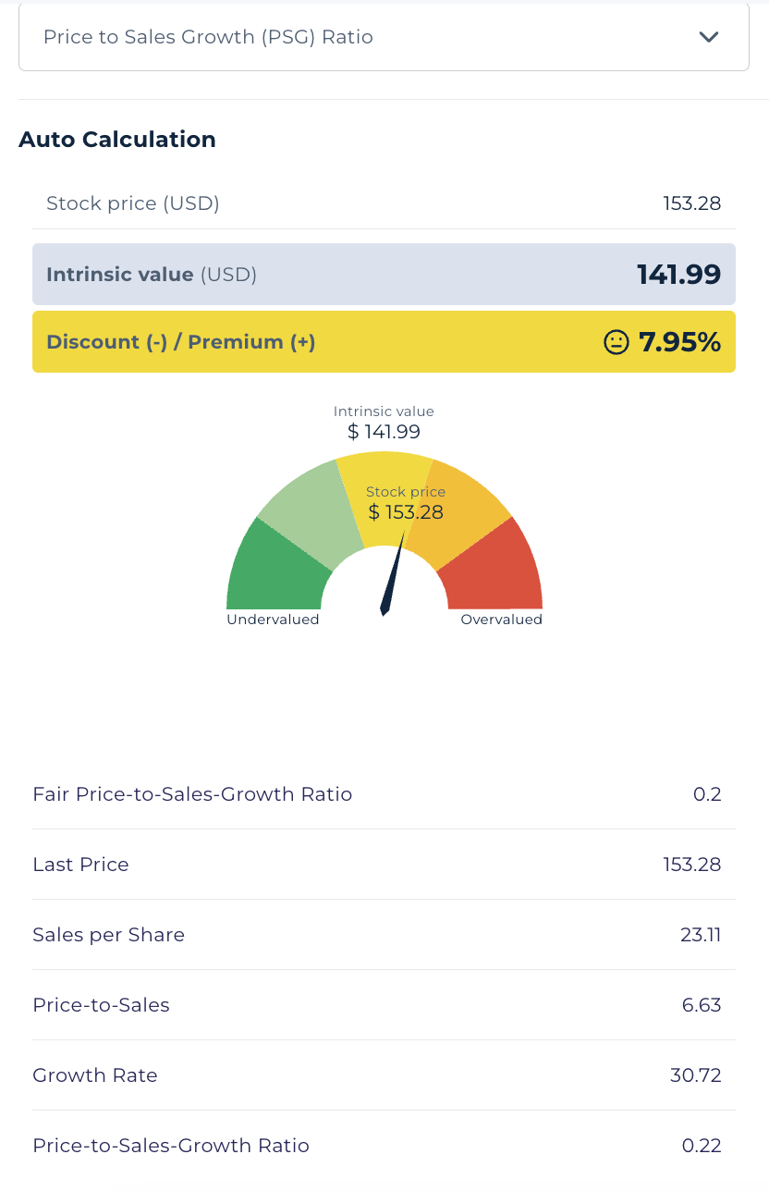Click the Last Price value 153.28
This screenshot has width=769, height=1191.
tap(691, 865)
